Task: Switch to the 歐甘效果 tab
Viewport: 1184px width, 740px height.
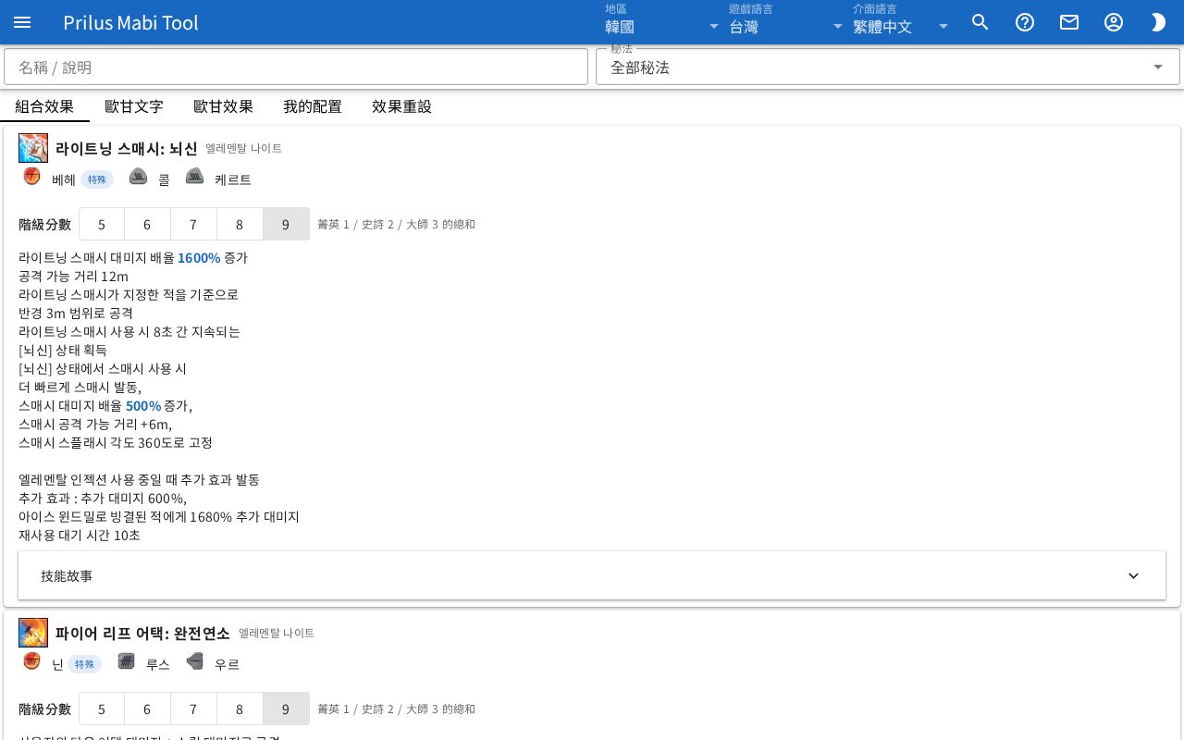Action: (x=223, y=106)
